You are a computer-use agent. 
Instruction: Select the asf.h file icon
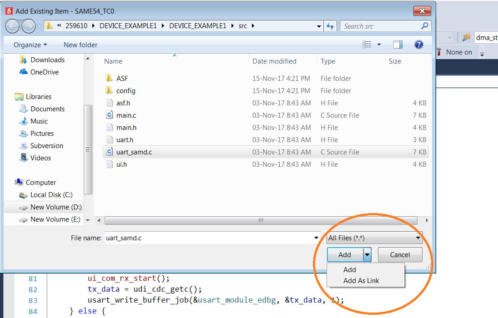(109, 103)
